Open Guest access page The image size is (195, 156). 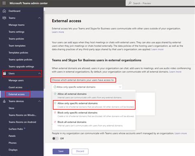coord(15,87)
